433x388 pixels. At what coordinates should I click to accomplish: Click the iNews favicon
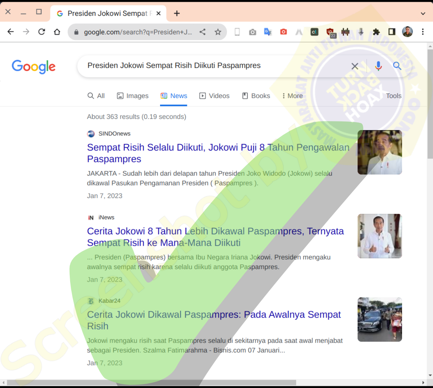click(x=91, y=217)
